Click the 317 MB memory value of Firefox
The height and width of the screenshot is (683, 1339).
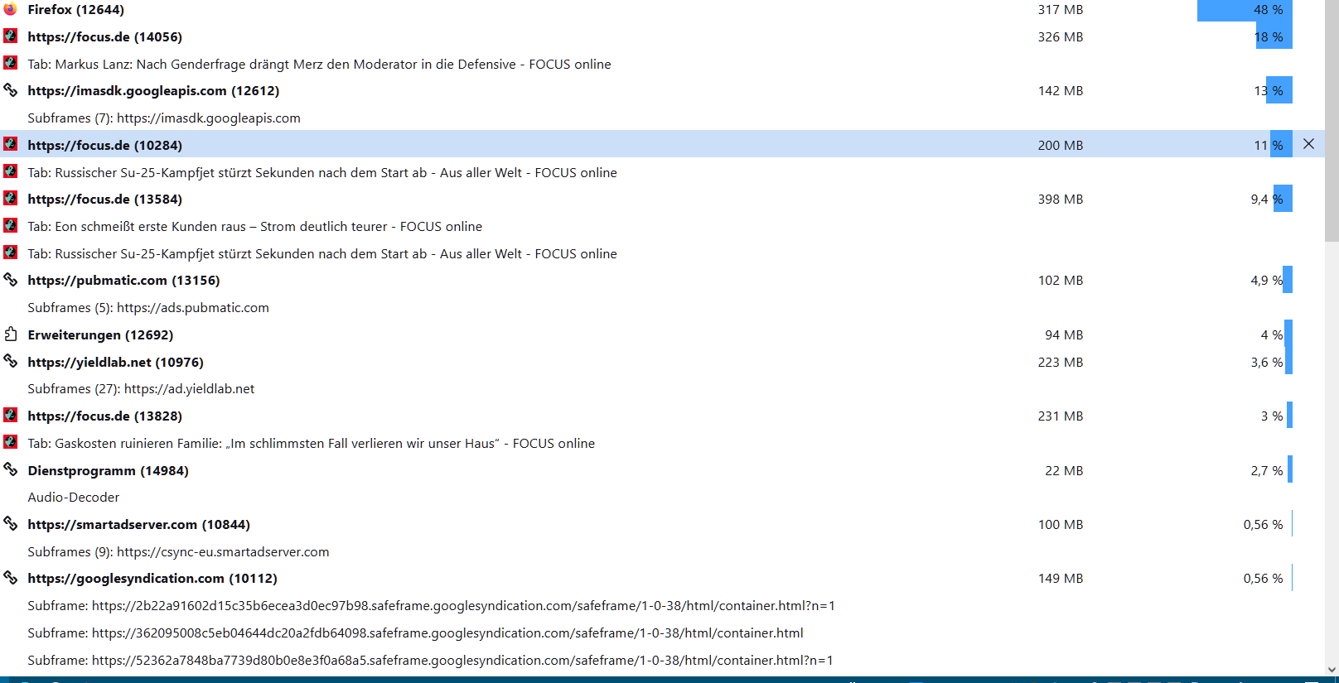click(1061, 10)
